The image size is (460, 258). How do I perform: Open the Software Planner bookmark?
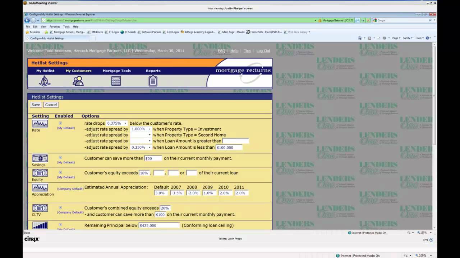click(149, 32)
